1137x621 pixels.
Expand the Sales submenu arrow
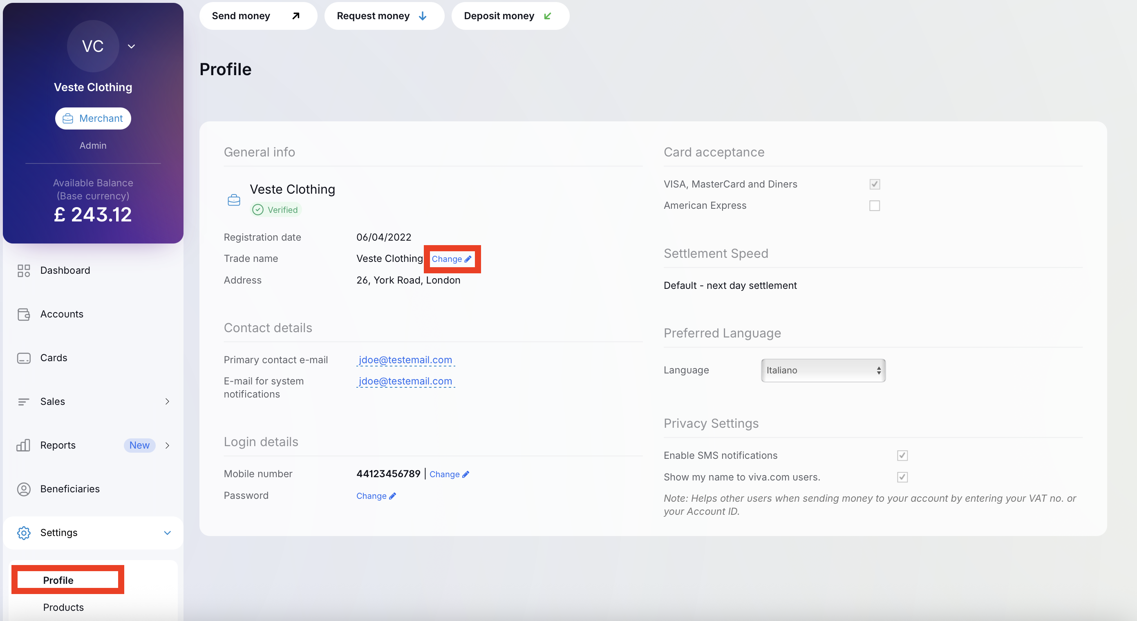pos(167,402)
